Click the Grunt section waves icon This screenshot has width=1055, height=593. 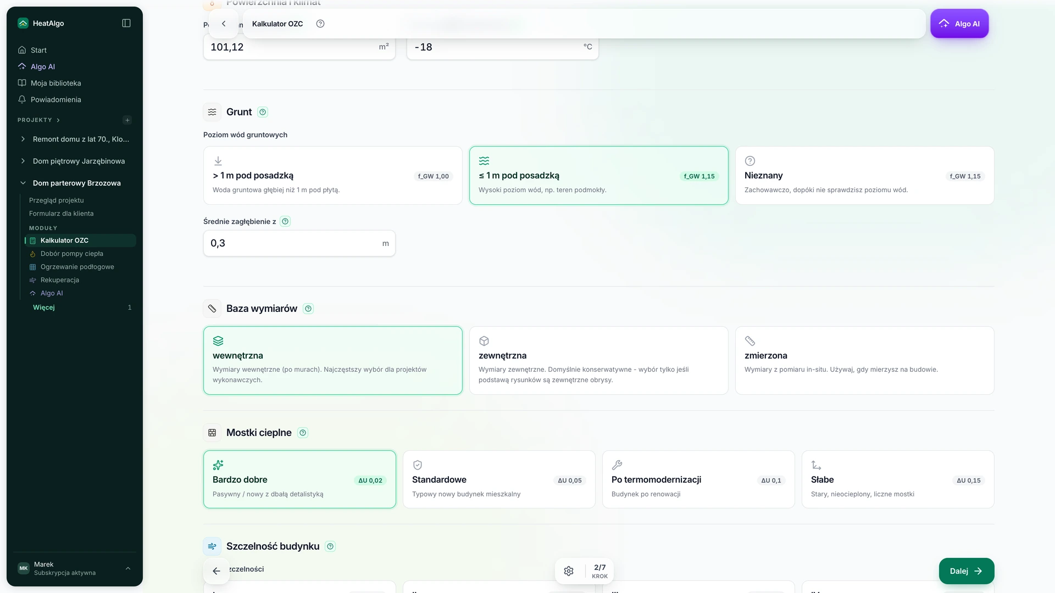coord(212,112)
